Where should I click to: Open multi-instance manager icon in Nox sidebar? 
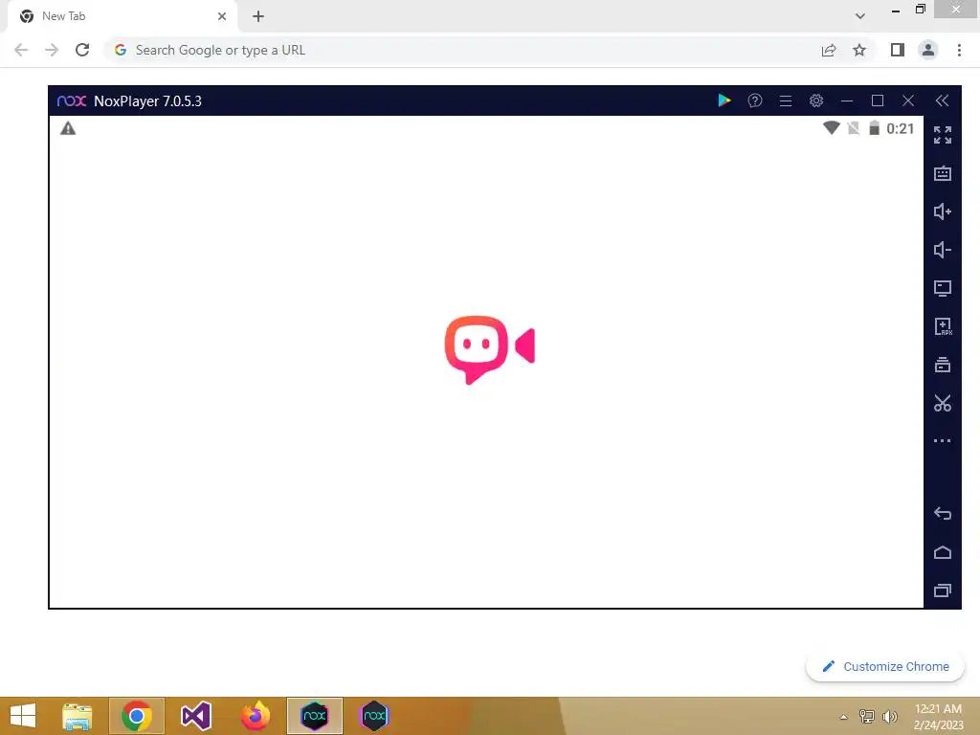pyautogui.click(x=942, y=365)
